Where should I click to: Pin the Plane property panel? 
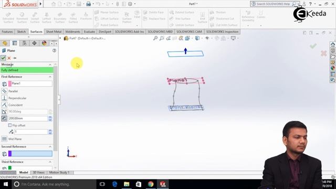(15, 58)
